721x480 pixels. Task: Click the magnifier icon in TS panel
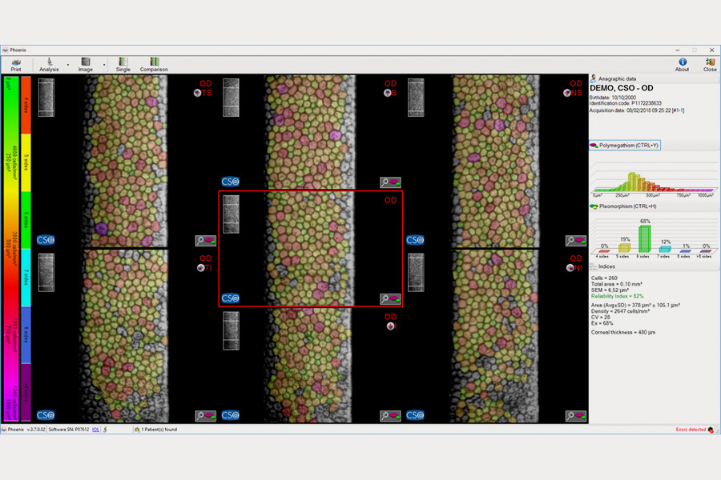206,240
